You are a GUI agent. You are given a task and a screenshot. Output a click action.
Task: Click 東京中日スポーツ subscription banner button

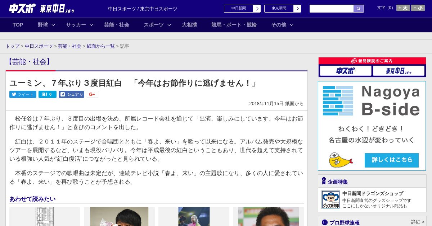(399, 71)
